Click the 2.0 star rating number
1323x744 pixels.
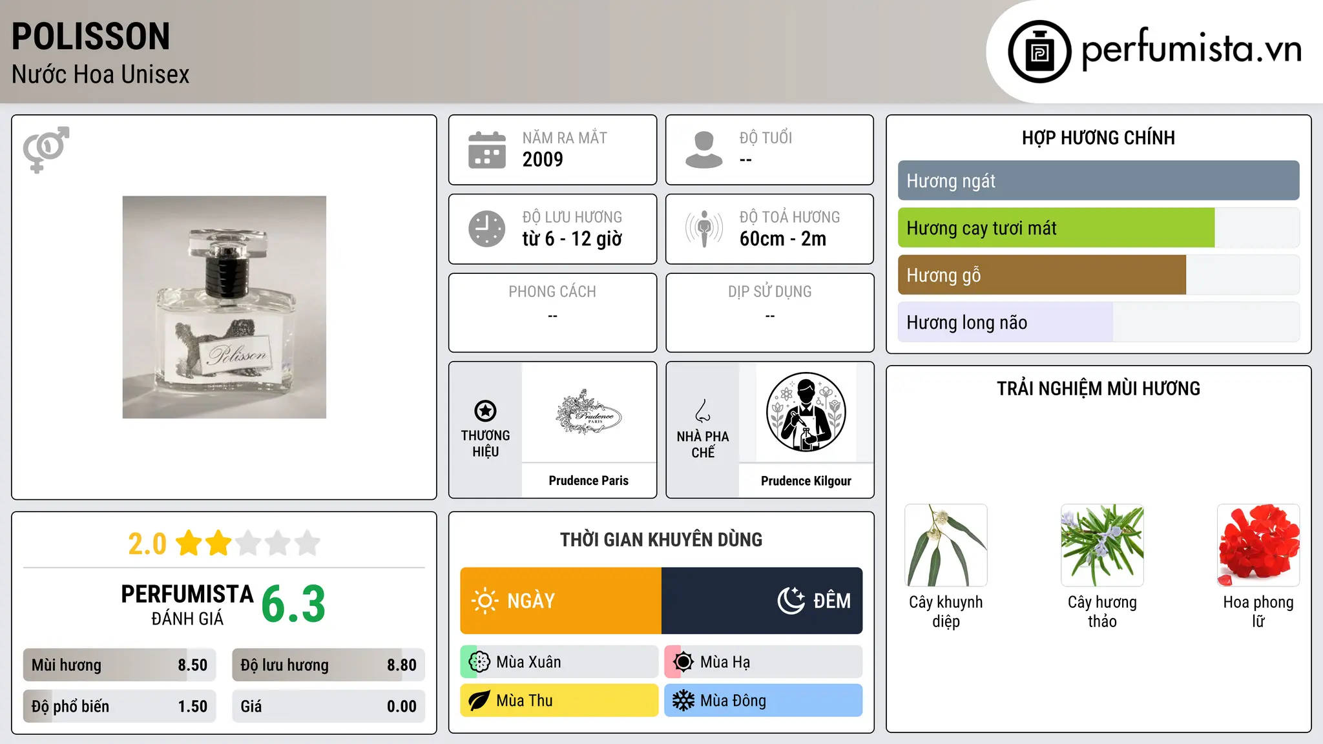click(147, 544)
